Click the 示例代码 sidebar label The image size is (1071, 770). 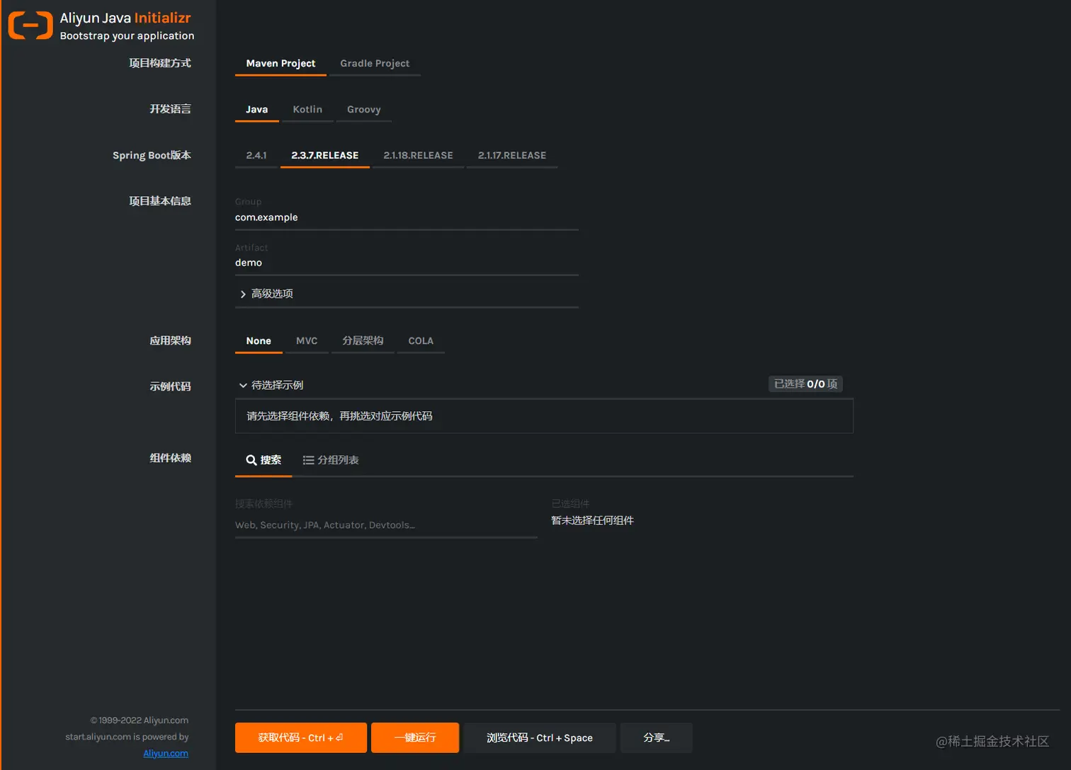coord(170,386)
